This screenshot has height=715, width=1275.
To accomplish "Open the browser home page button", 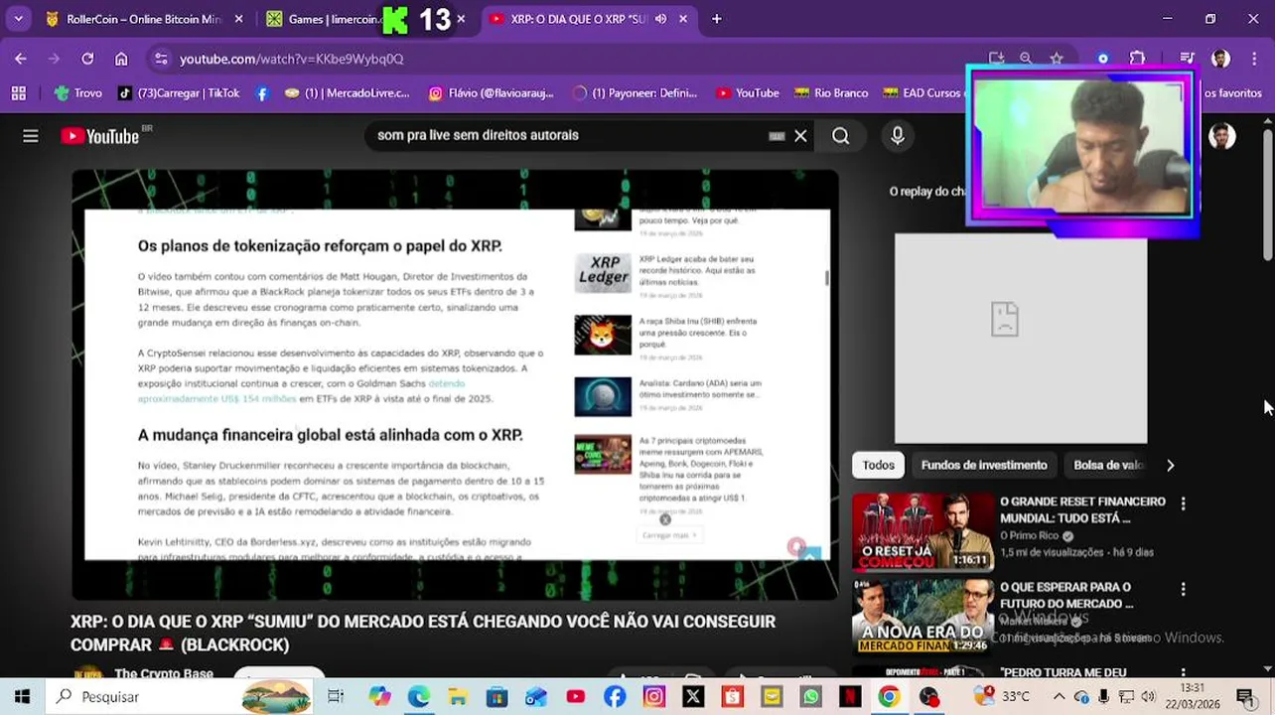I will tap(121, 59).
